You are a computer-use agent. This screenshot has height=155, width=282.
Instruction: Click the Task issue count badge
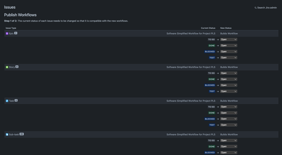16,100
